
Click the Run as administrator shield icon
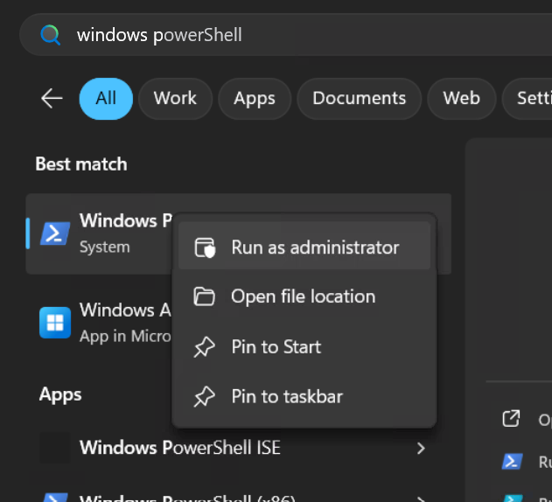tap(205, 248)
